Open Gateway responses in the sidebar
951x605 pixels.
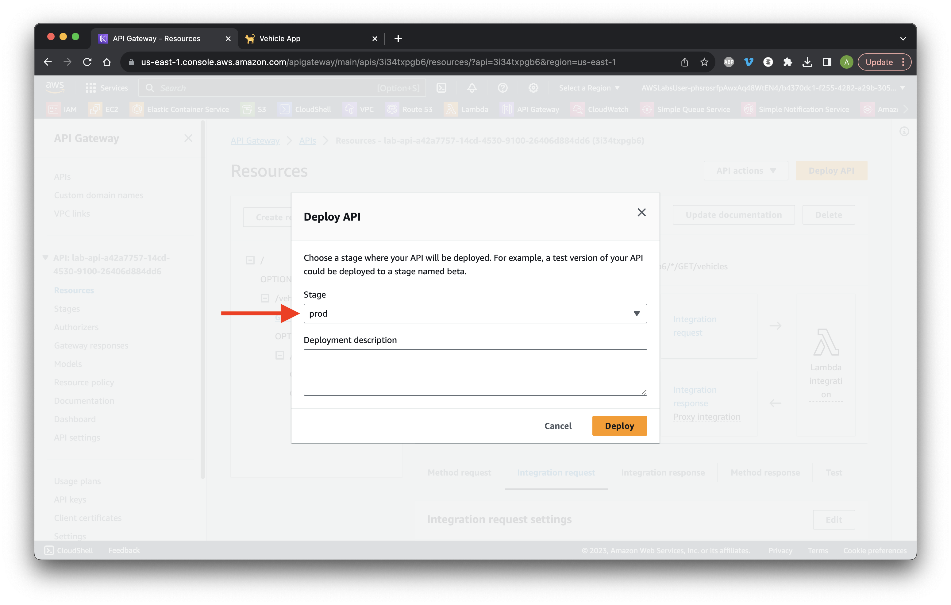[91, 345]
